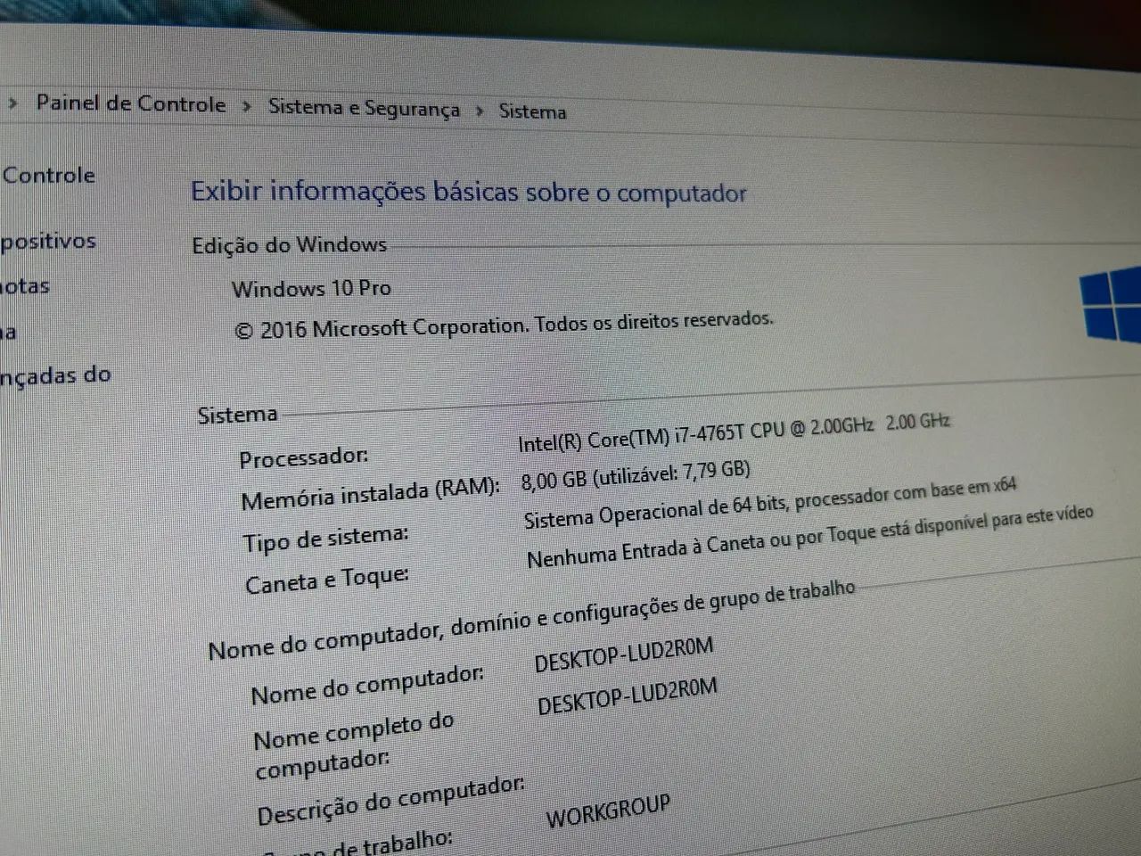Select heading 'Exibir informações básicas sobre o computador'

pyautogui.click(x=469, y=192)
